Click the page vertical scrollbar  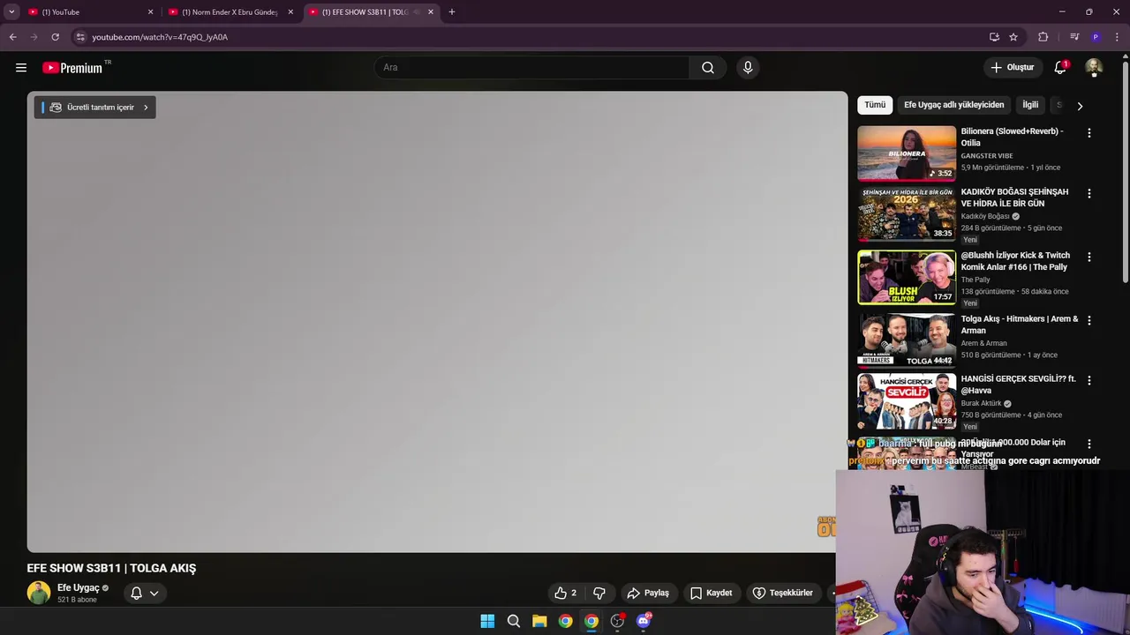coord(1125,172)
